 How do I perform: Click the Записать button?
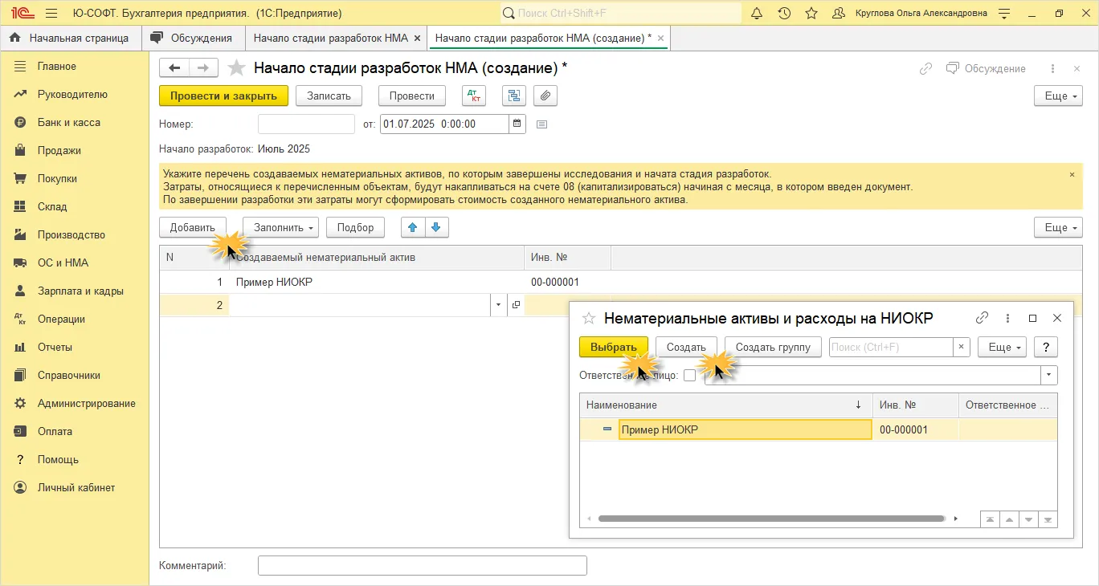tap(329, 96)
